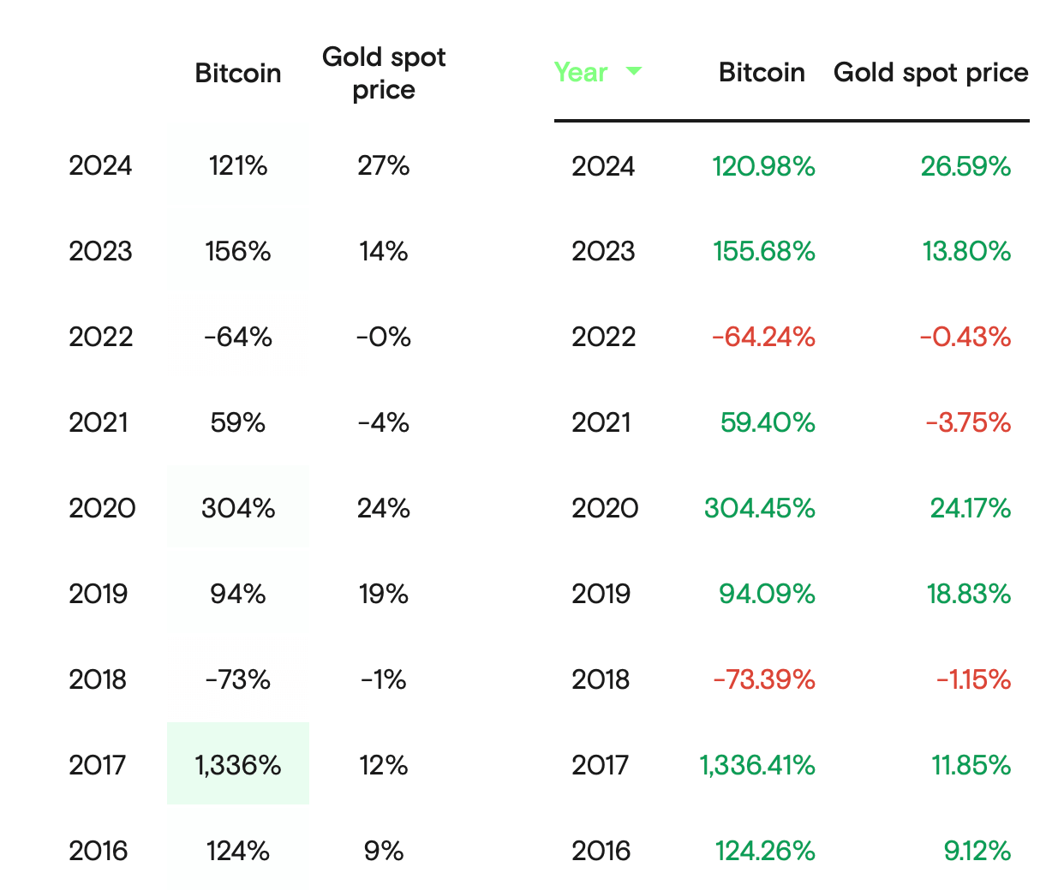Viewport: 1064px width, 891px height.
Task: Select the highlighted 1,336% Bitcoin cell for 2017
Action: [238, 765]
